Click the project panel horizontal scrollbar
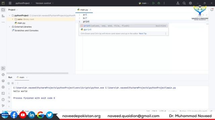This screenshot has width=215, height=120. [37, 73]
